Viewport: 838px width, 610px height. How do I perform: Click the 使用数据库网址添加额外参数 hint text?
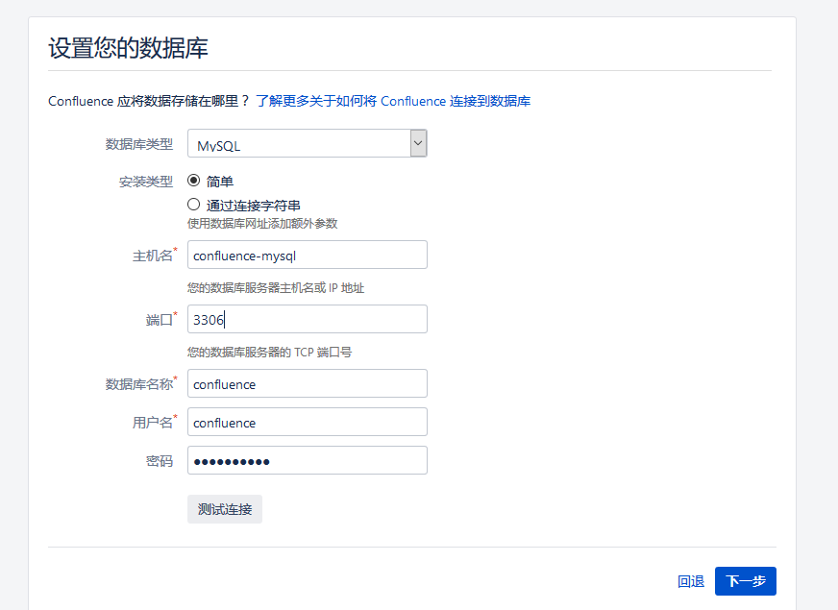[262, 223]
